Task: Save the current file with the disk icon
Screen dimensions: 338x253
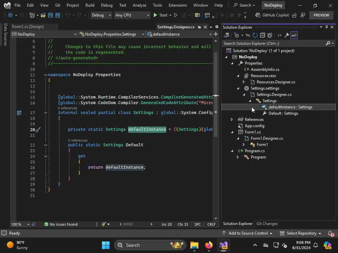Action: (x=51, y=15)
